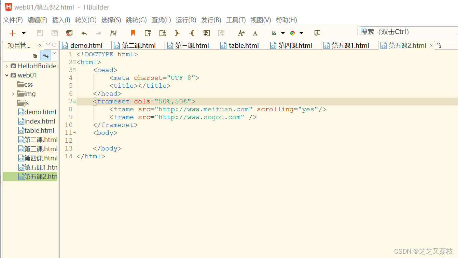Click the orange bookmark toolbar icon
The height and width of the screenshot is (258, 458).
click(133, 33)
